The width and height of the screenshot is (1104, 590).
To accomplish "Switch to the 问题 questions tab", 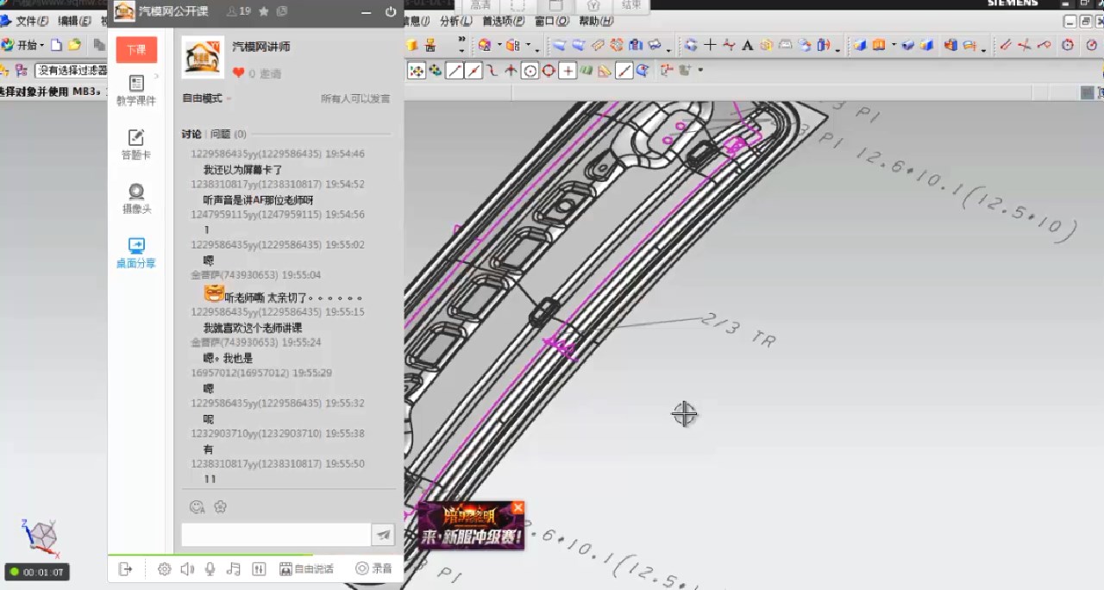I will pyautogui.click(x=221, y=135).
